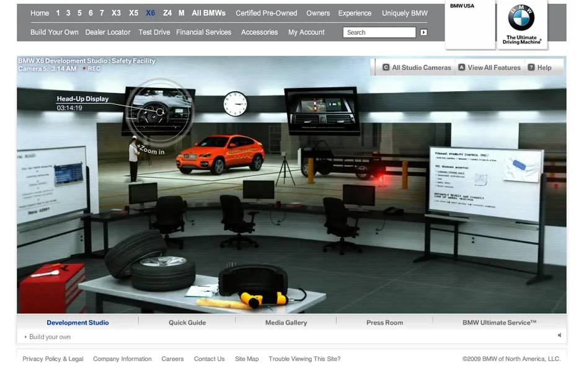The height and width of the screenshot is (372, 584).
Task: Open the X5 menu item
Action: 133,13
